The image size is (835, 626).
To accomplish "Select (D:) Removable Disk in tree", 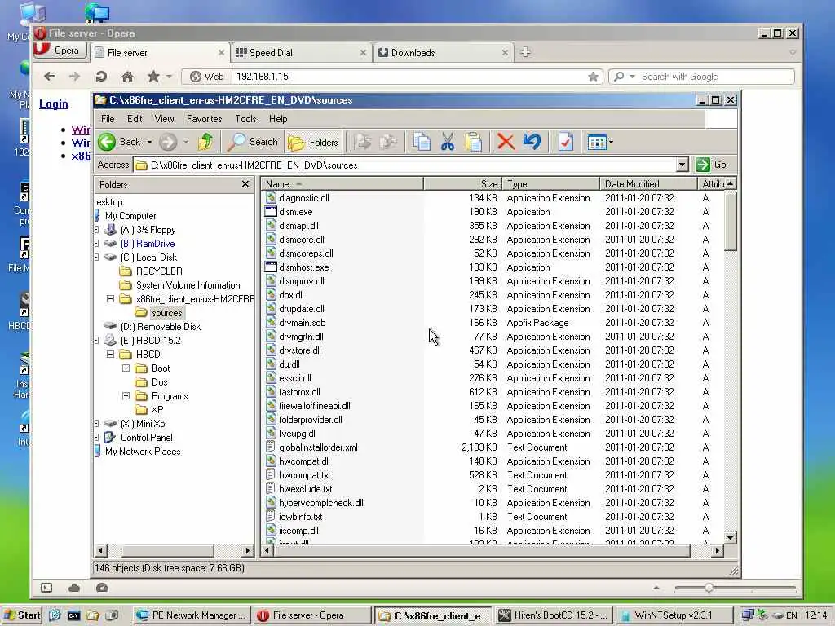I will [x=161, y=327].
